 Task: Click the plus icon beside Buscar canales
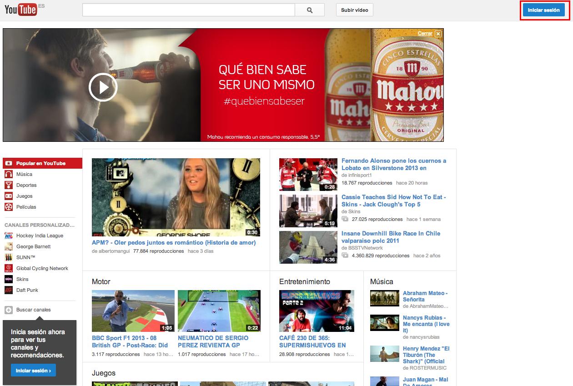9,310
